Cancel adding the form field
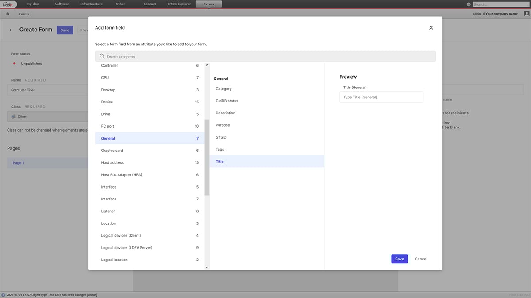Screen dimensions: 531x298 [x=420, y=259]
